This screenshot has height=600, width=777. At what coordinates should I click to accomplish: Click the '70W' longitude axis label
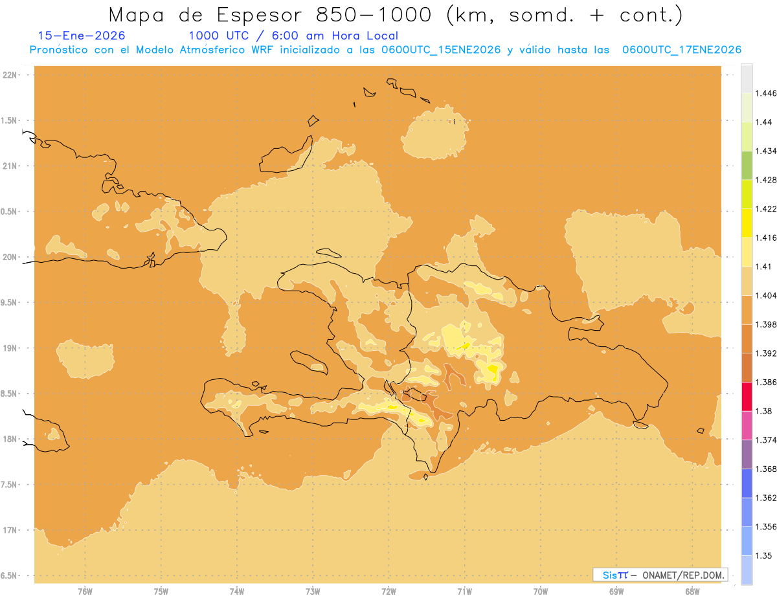[541, 592]
